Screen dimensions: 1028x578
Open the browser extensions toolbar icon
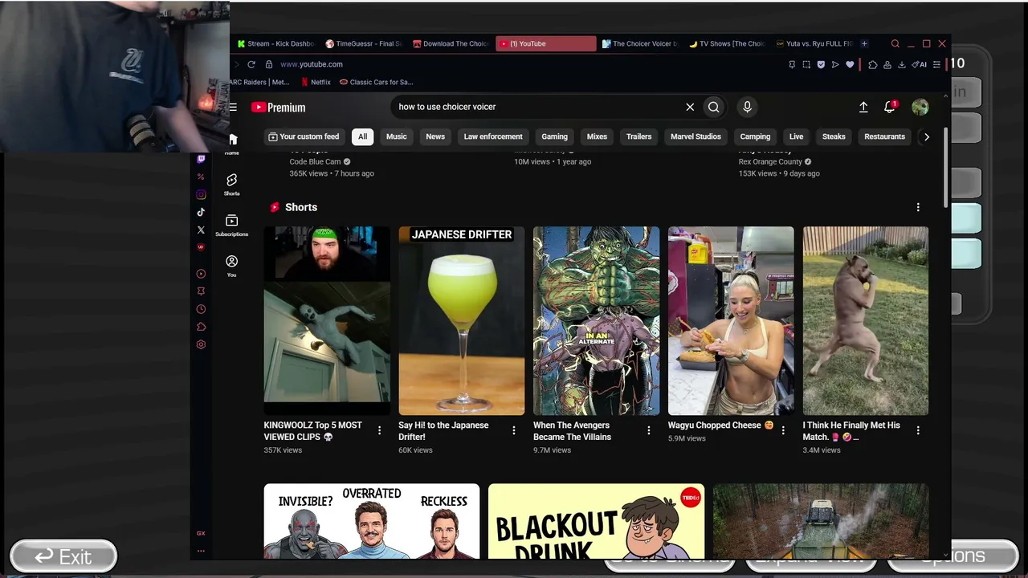pyautogui.click(x=873, y=64)
